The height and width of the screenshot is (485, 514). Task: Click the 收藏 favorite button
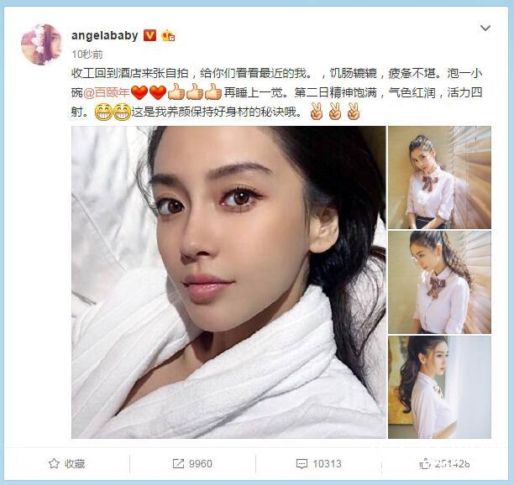67,463
